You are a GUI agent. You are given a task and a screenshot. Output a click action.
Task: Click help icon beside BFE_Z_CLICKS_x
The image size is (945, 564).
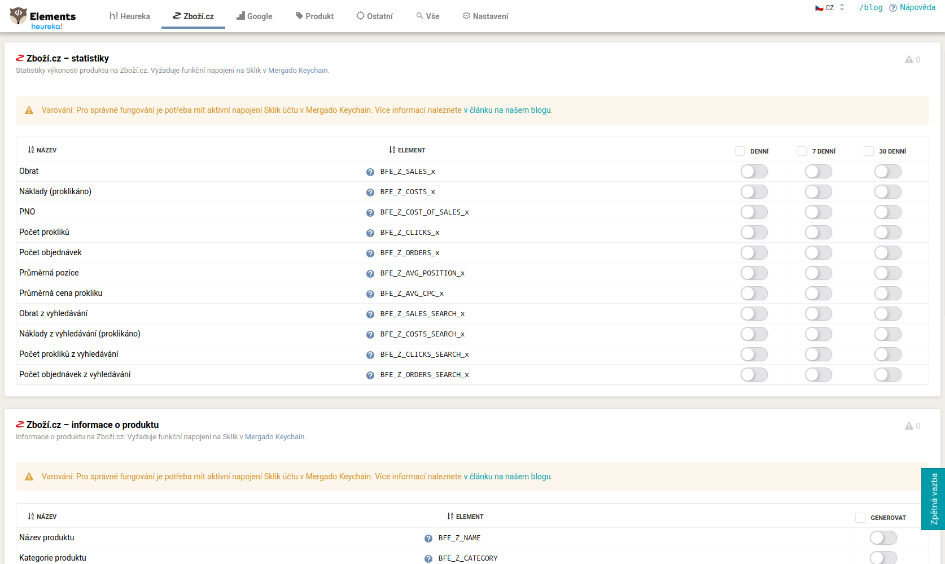370,233
